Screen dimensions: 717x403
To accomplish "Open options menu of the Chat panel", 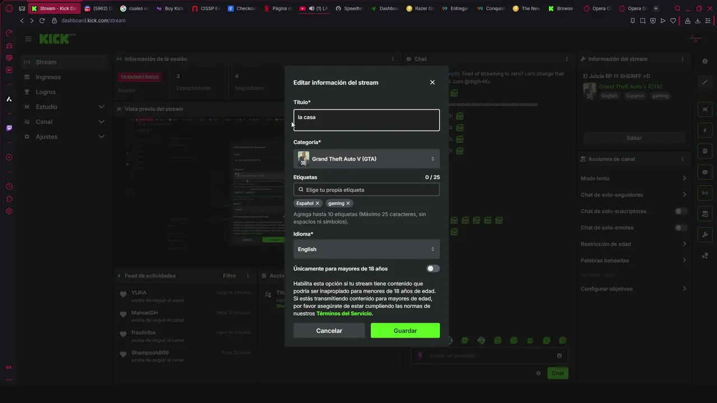I will [566, 59].
